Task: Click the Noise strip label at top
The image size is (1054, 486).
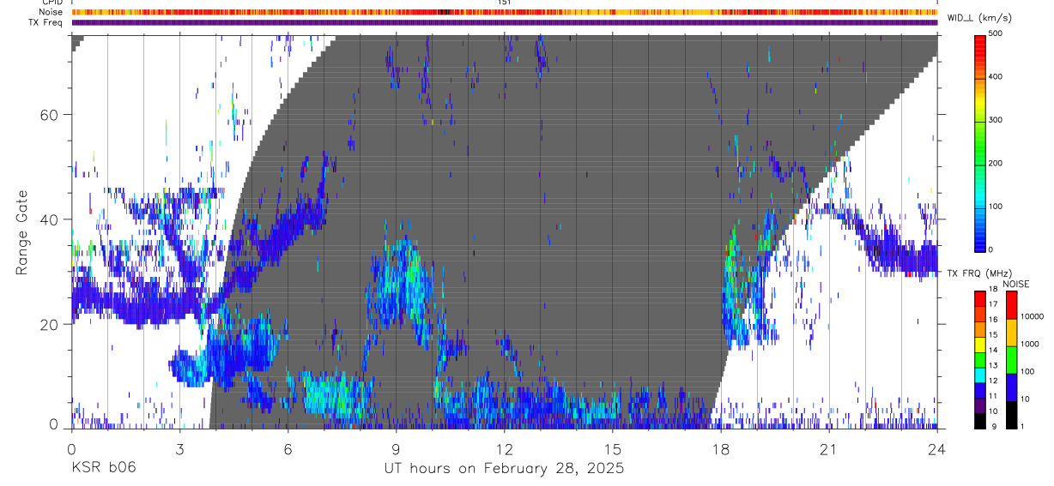Action: 51,12
